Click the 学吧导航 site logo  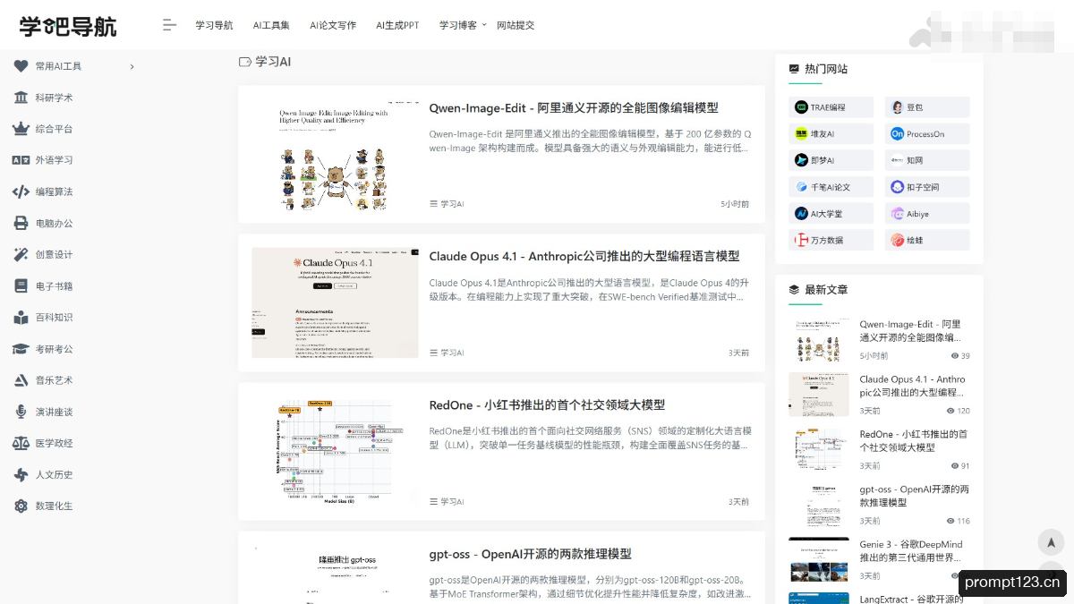[68, 26]
